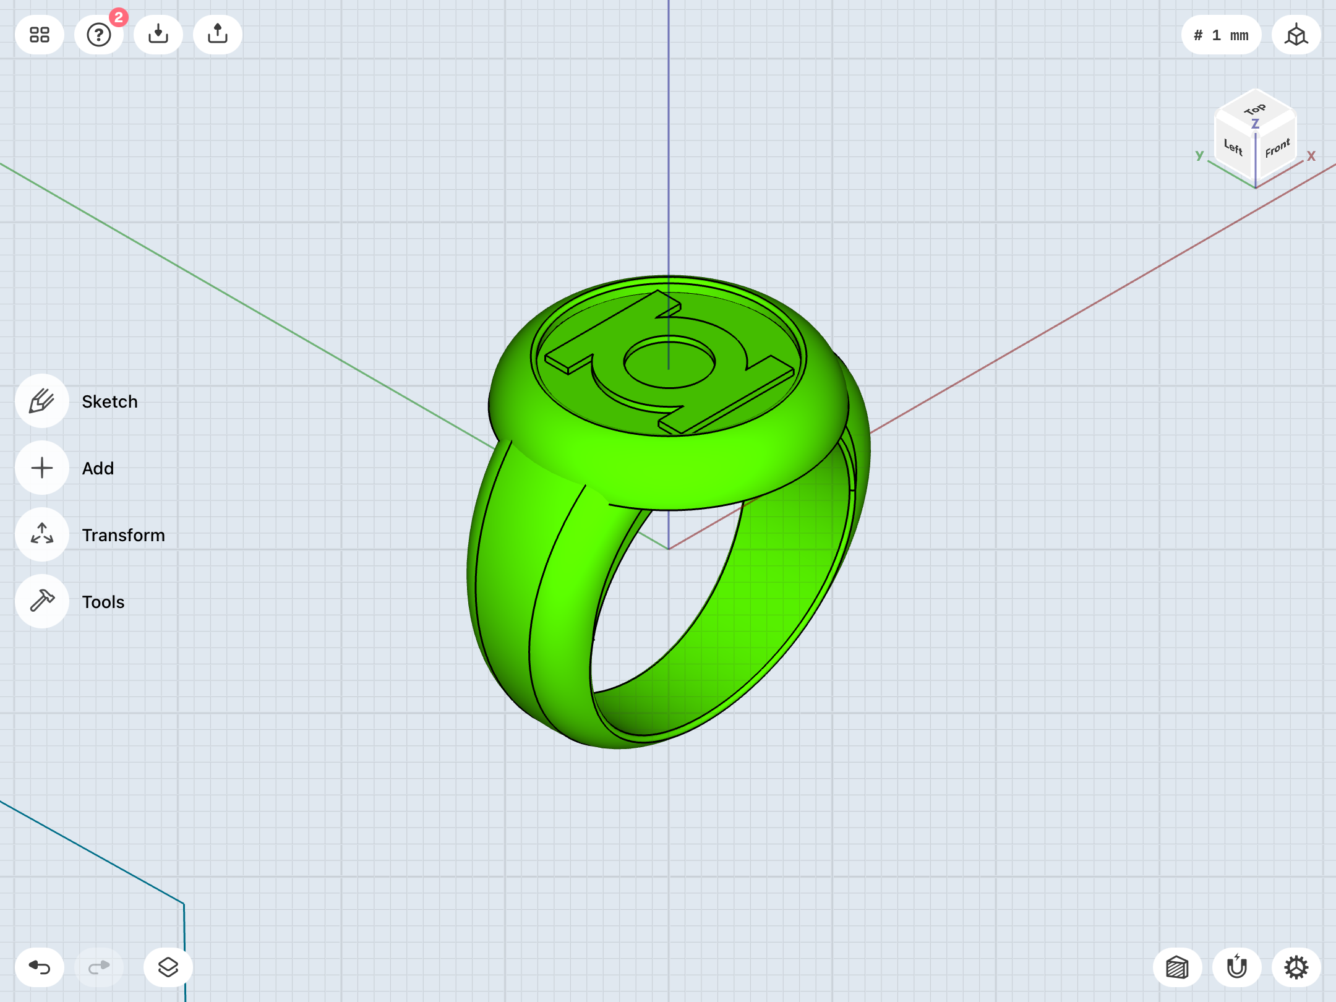Open the Sketch pencil tool
The image size is (1336, 1002).
coord(42,401)
